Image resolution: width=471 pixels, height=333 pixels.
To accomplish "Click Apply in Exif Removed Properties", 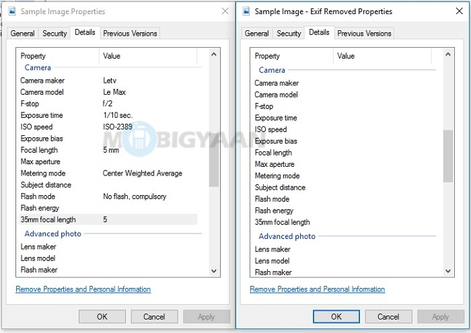I will click(440, 317).
